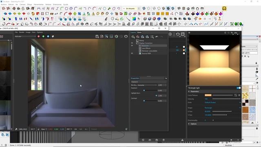Viewport: 261px width, 147px height.
Task: Open the Extensiones menu
Action: tap(57, 4)
